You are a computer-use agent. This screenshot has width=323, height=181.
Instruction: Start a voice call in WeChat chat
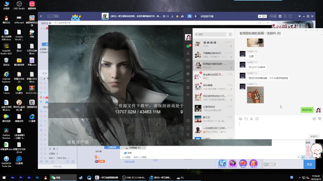coord(319,119)
